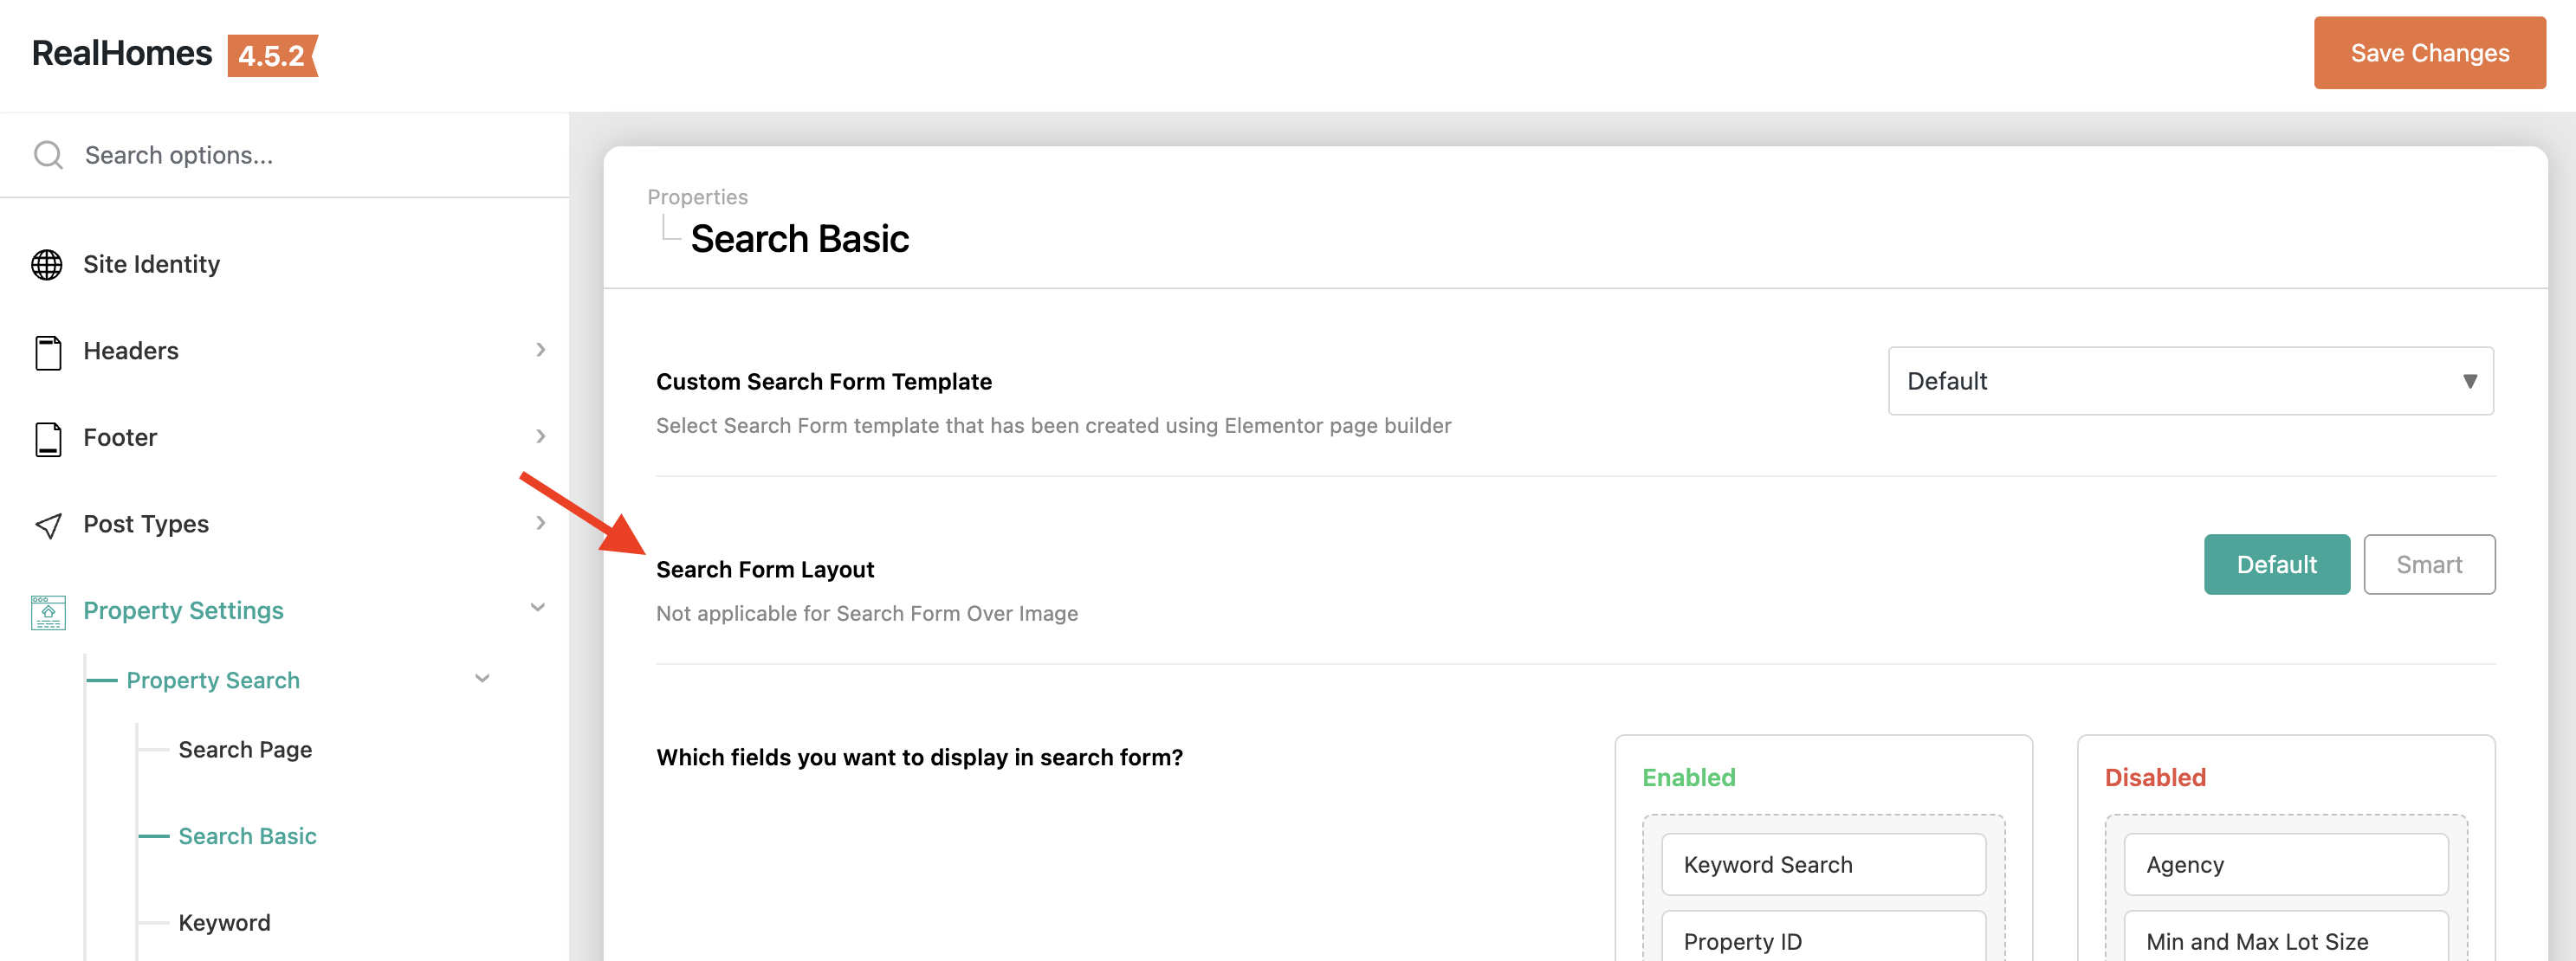The height and width of the screenshot is (961, 2576).
Task: Expand the Footer submenu arrow
Action: pyautogui.click(x=540, y=437)
